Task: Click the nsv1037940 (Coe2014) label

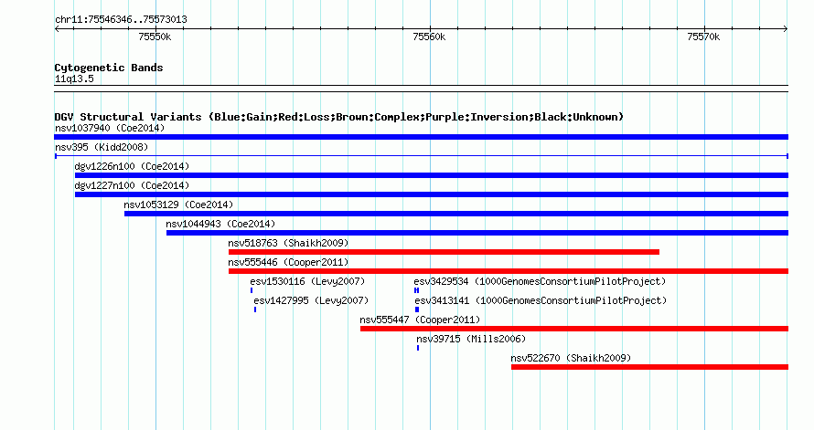Action: tap(110, 128)
